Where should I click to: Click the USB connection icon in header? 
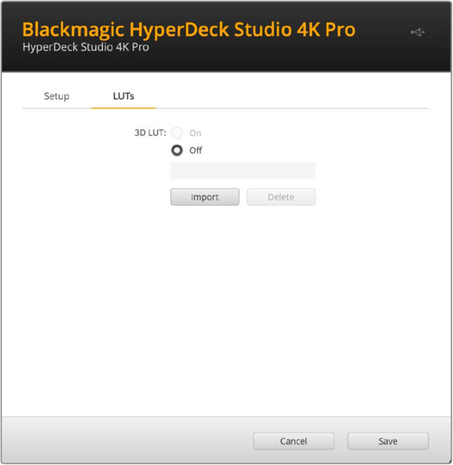[417, 32]
